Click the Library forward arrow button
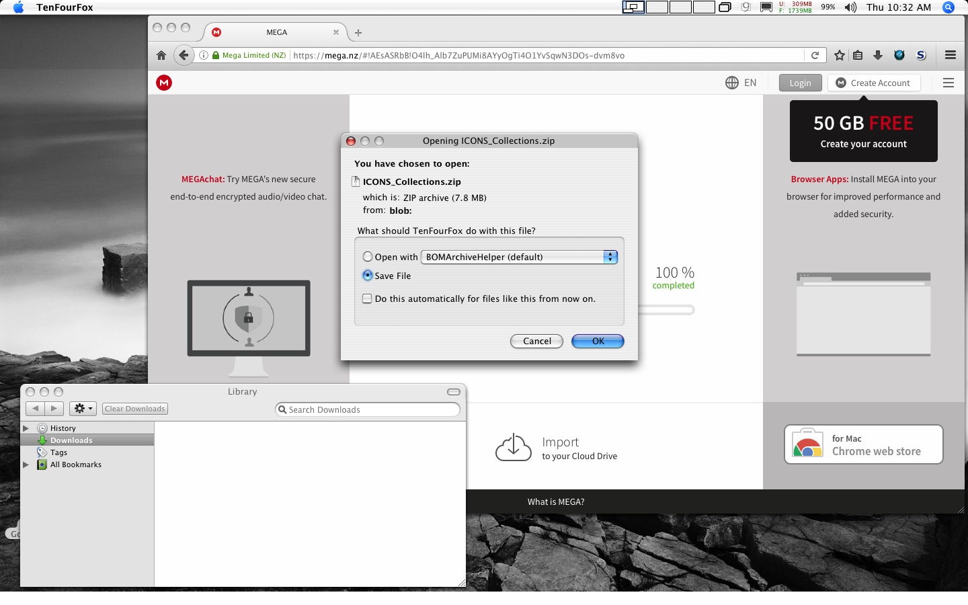 pyautogui.click(x=54, y=408)
